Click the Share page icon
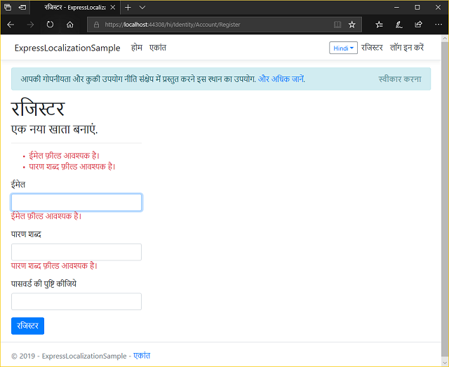The width and height of the screenshot is (449, 367). tap(419, 24)
